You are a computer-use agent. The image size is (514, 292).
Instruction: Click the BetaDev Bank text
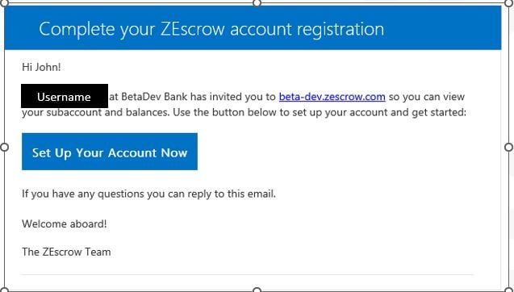[x=154, y=97]
